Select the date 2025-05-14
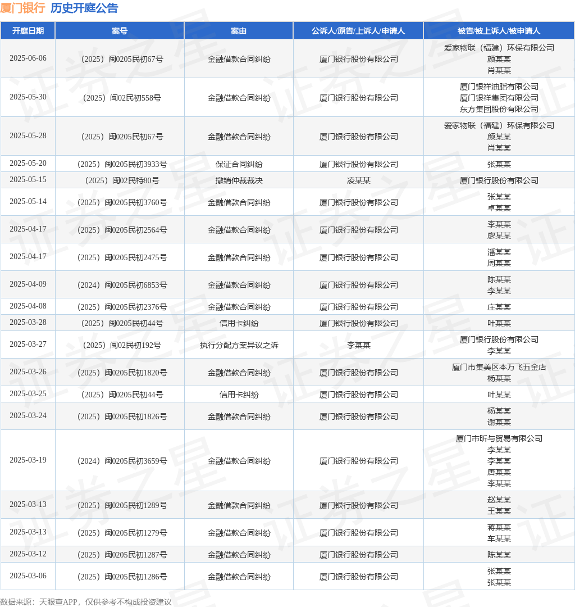This screenshot has width=575, height=607. [x=28, y=202]
